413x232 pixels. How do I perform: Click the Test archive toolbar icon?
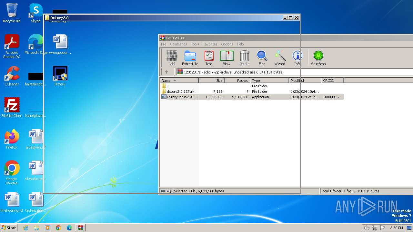coord(209,58)
